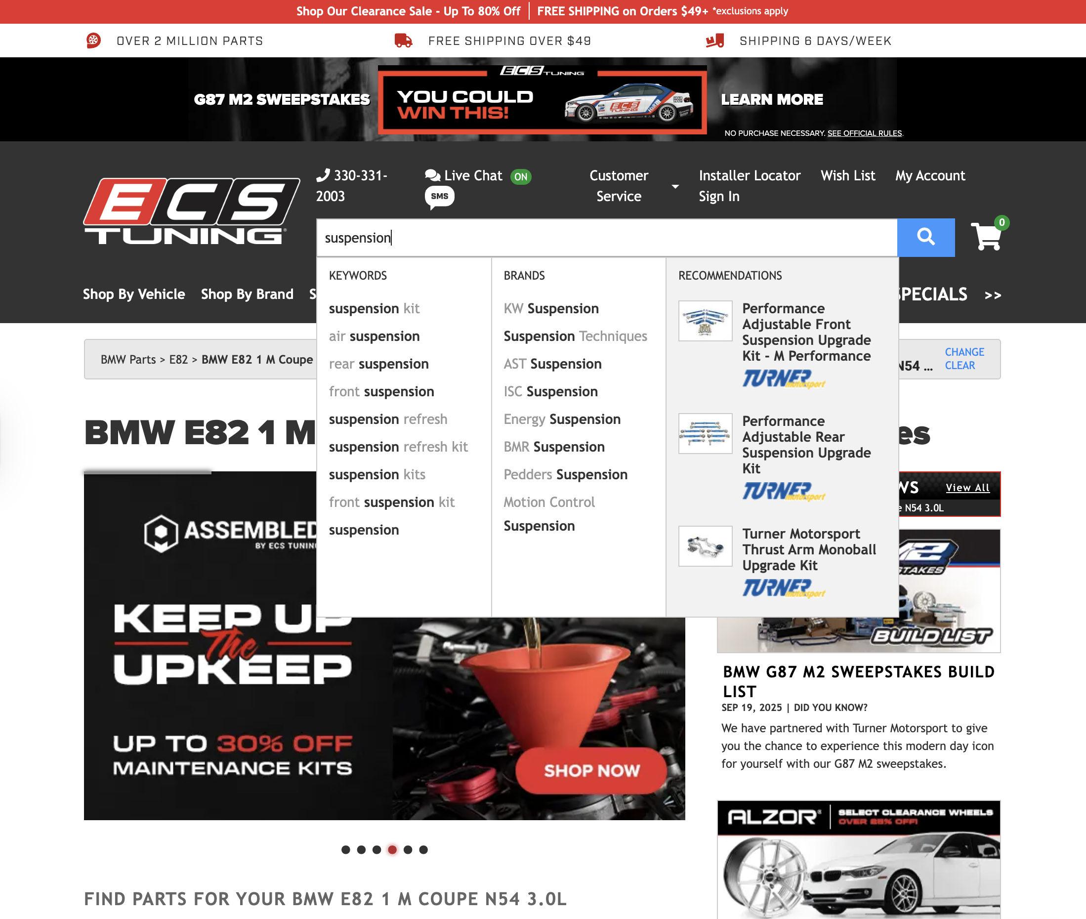The height and width of the screenshot is (919, 1086).
Task: Click the SEE OFFICIAL RULES link
Action: (x=865, y=133)
